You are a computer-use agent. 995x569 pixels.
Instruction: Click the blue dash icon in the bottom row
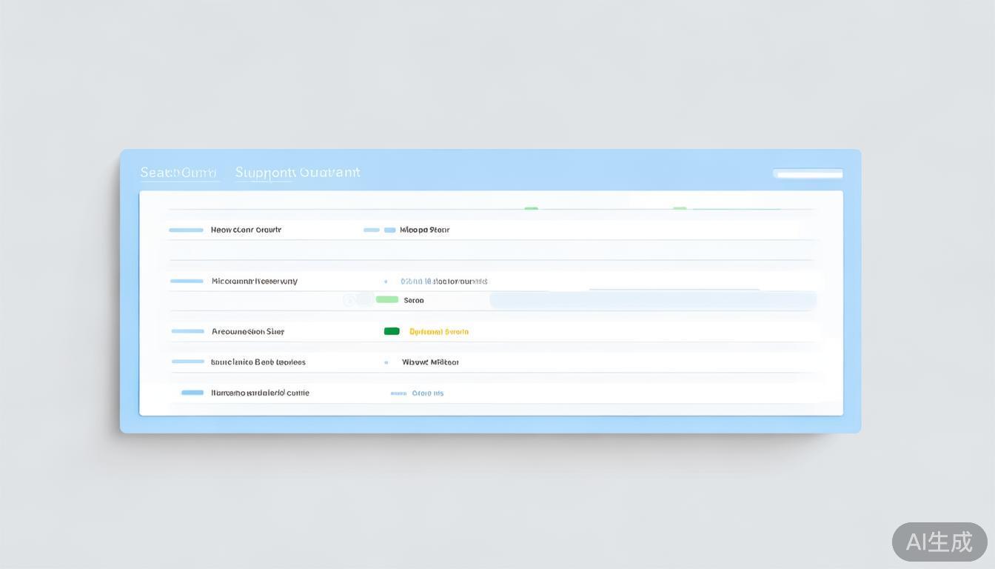(x=192, y=393)
